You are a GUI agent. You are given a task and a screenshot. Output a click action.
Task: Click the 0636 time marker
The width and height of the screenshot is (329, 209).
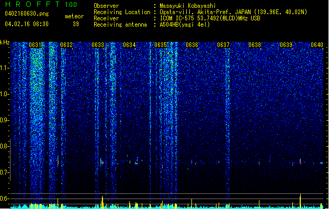[x=192, y=45]
